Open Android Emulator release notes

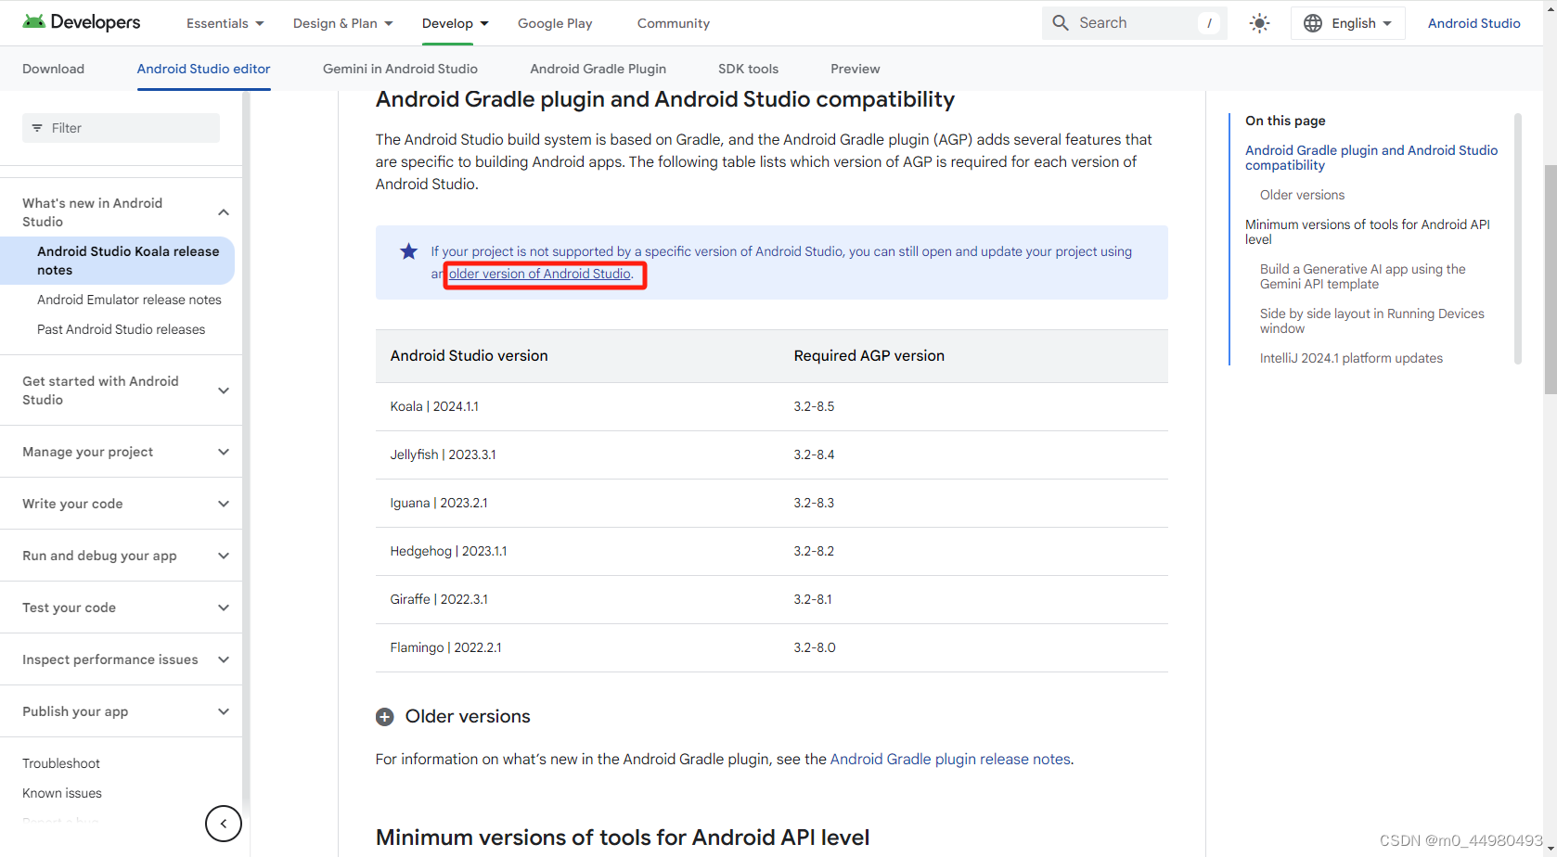tap(129, 300)
